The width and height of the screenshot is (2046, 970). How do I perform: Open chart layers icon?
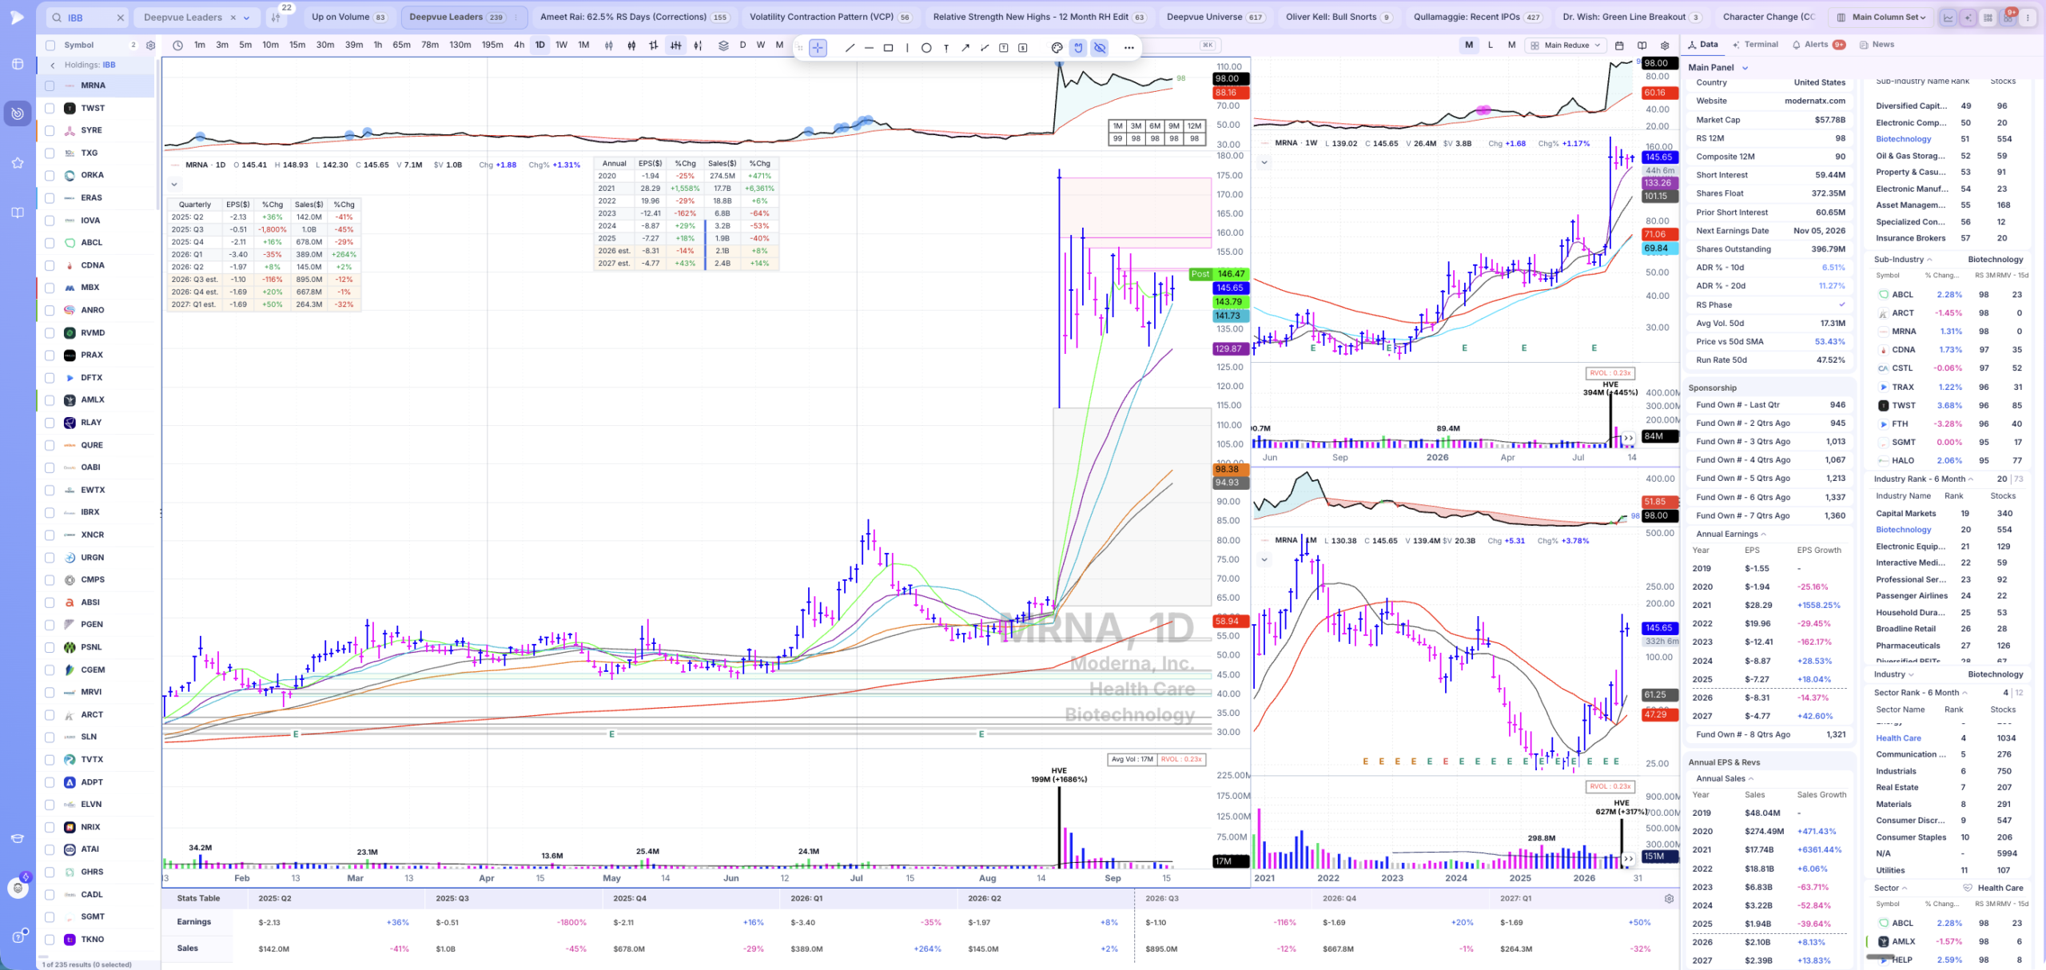[723, 46]
